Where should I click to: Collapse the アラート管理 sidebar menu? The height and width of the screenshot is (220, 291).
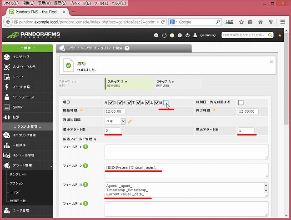click(51, 166)
